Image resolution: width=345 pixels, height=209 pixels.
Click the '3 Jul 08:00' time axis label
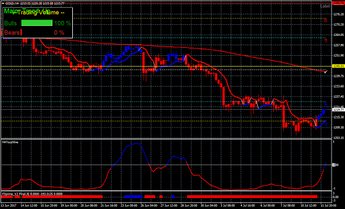pos(227,206)
